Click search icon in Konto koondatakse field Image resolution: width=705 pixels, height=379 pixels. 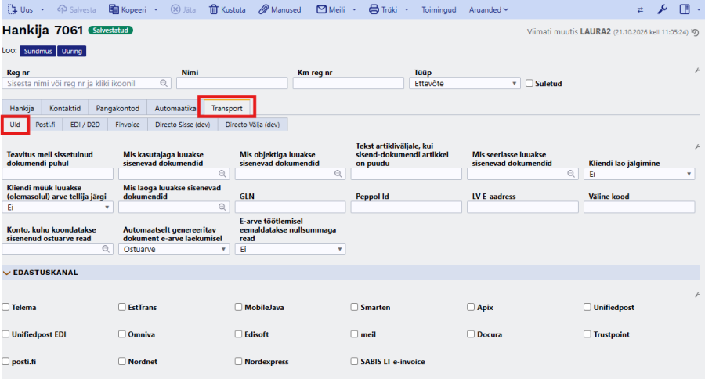tap(106, 248)
